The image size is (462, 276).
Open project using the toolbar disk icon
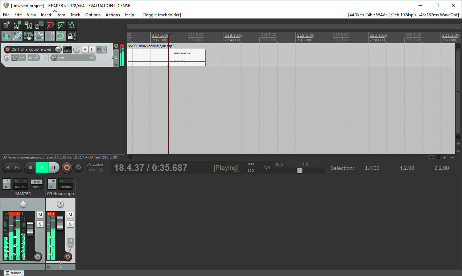coord(17,25)
